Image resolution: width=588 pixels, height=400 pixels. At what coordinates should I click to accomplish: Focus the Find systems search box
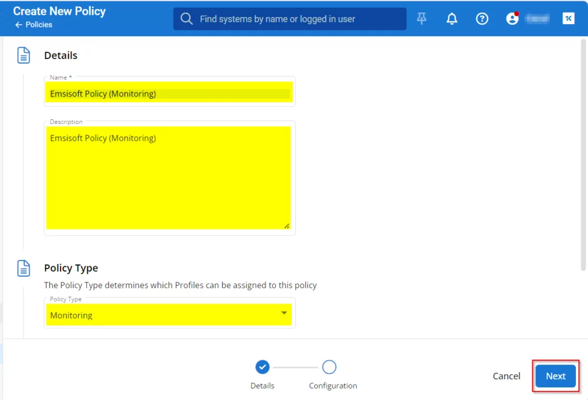[x=299, y=19]
